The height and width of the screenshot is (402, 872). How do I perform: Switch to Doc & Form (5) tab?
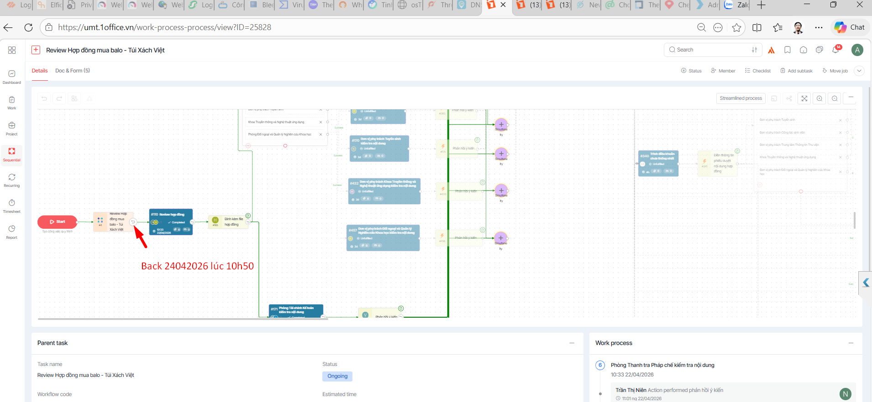73,71
